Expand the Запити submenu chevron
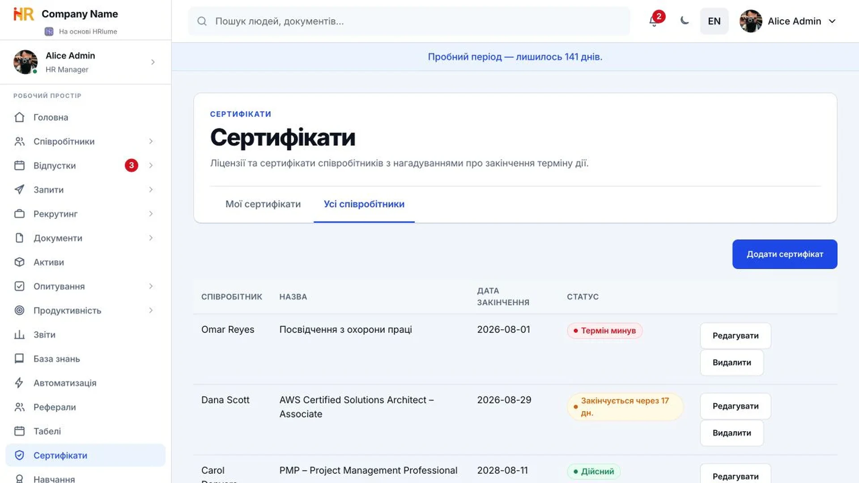Image resolution: width=859 pixels, height=483 pixels. (151, 190)
